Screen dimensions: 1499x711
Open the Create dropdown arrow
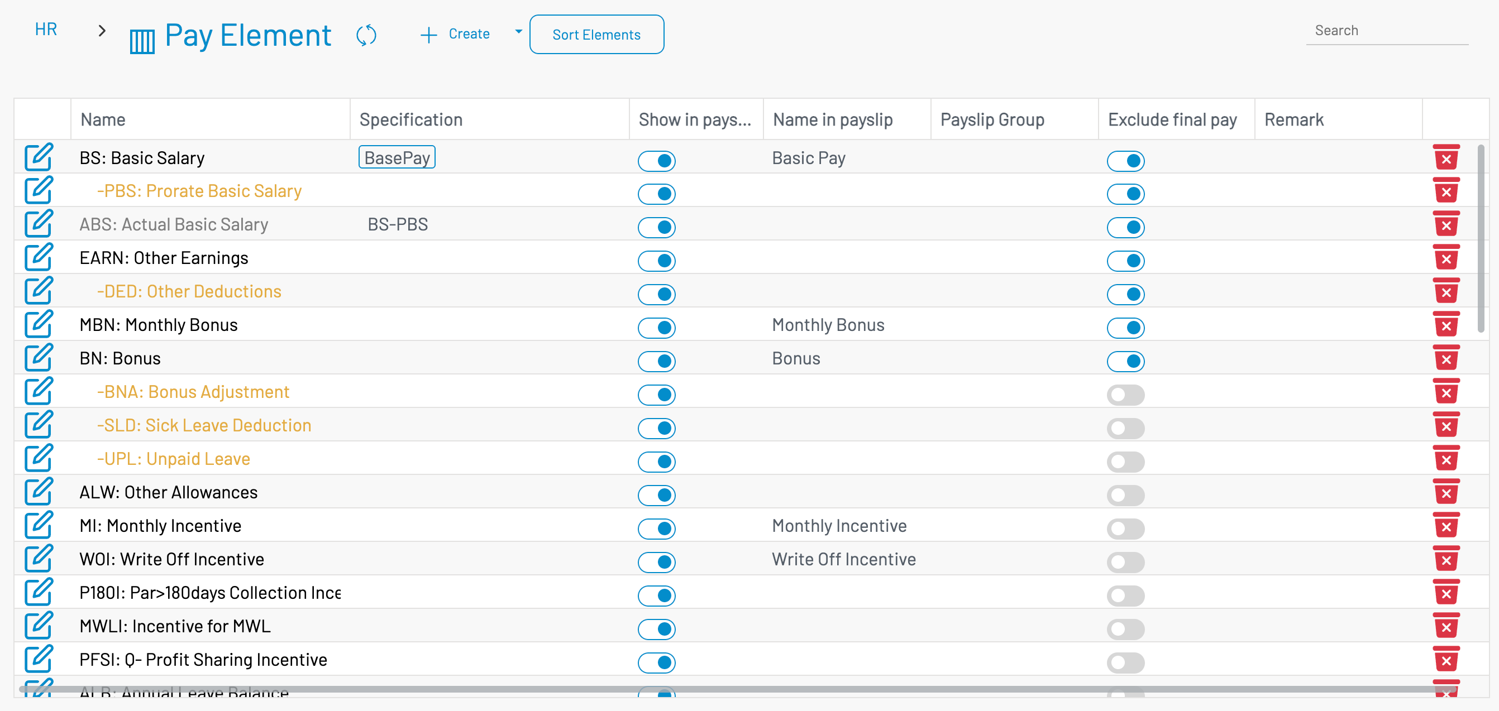point(518,32)
